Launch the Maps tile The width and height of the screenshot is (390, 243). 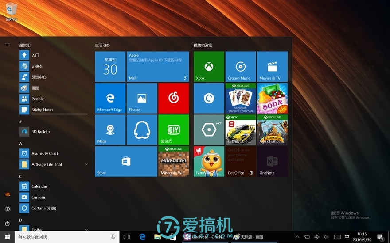110,130
